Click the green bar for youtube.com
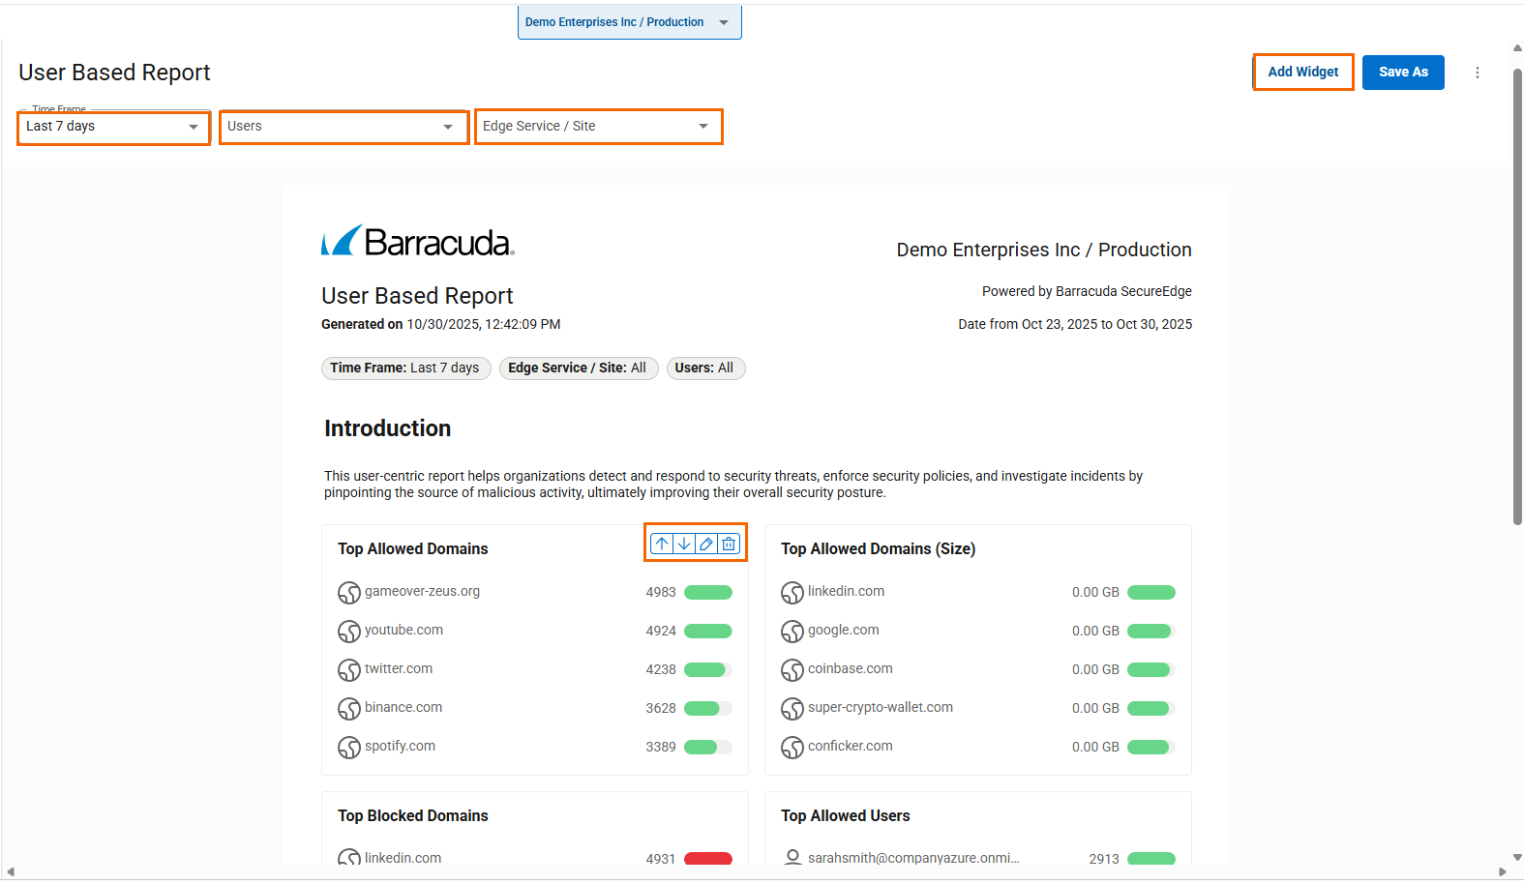The image size is (1524, 884). coord(707,631)
